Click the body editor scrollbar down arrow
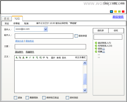Viewport: 127px width, 102px height. tap(85, 90)
